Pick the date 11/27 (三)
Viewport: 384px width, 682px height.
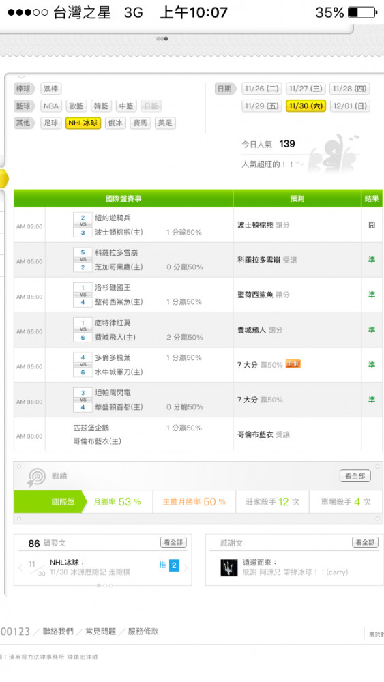(306, 89)
